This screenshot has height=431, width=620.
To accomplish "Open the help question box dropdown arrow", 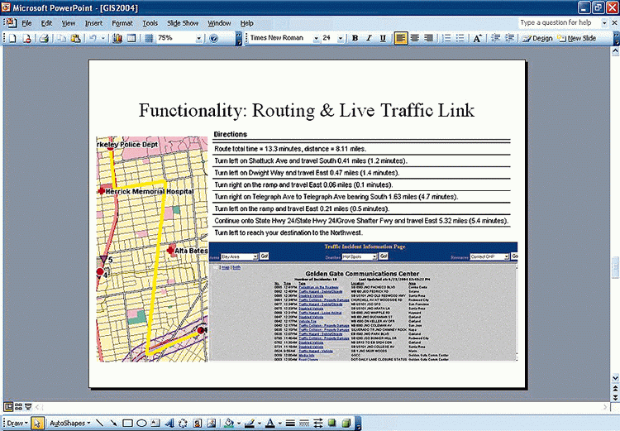I will (604, 23).
